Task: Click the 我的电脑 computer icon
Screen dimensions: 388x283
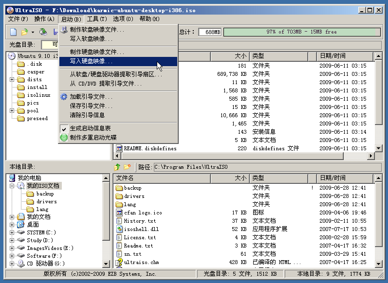Action: pos(12,178)
